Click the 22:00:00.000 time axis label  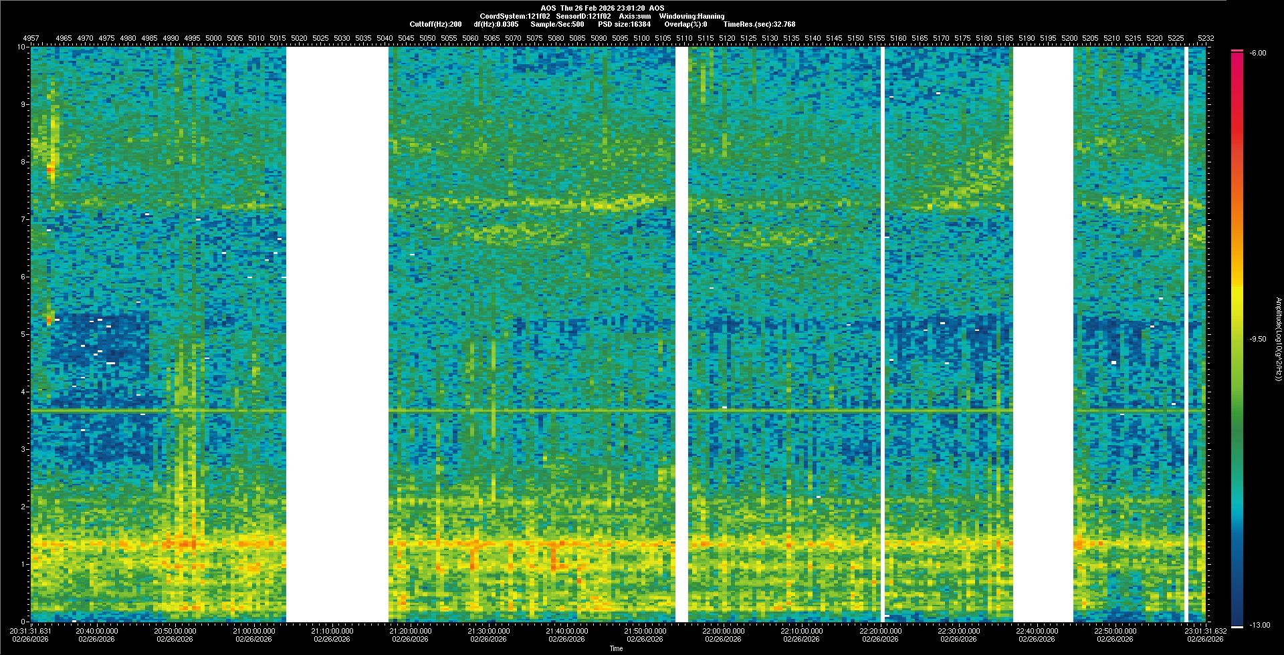[723, 631]
